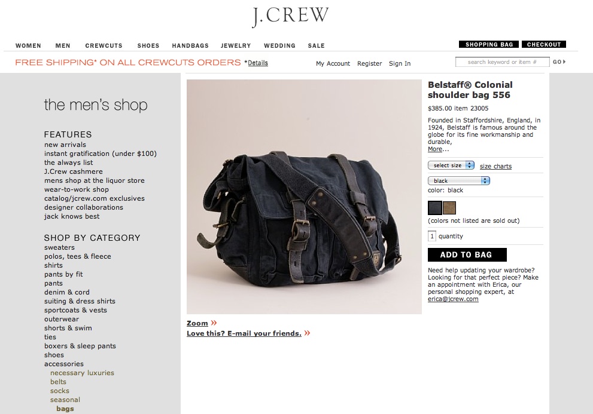Click the red arrows beside E-mail your friends
Screen dimensions: 593x414
[x=307, y=333]
